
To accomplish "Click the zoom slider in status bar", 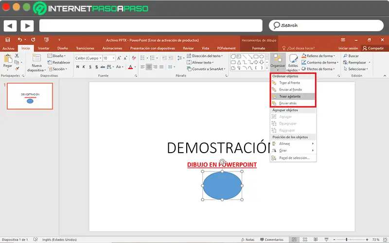I will pos(346,240).
